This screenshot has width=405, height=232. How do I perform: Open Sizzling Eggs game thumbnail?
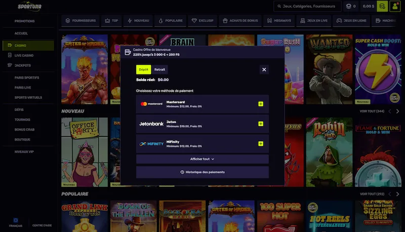click(x=378, y=216)
